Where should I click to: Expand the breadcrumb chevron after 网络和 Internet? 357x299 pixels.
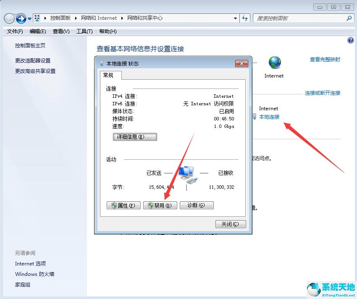[x=122, y=18]
